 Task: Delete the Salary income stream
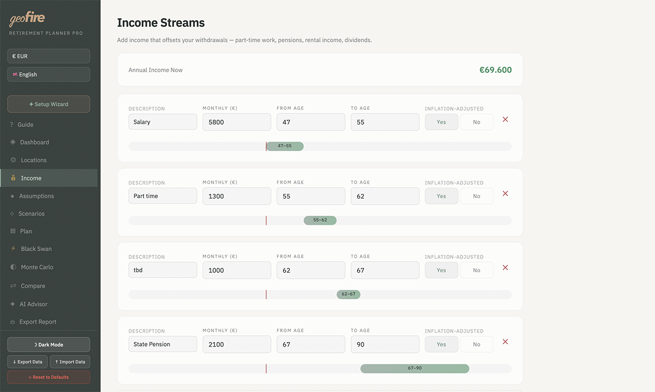pyautogui.click(x=505, y=120)
